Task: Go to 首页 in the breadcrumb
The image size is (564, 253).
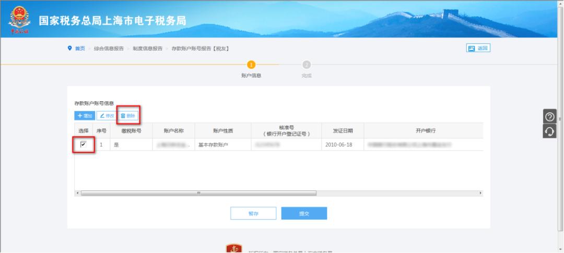Action: [80, 49]
